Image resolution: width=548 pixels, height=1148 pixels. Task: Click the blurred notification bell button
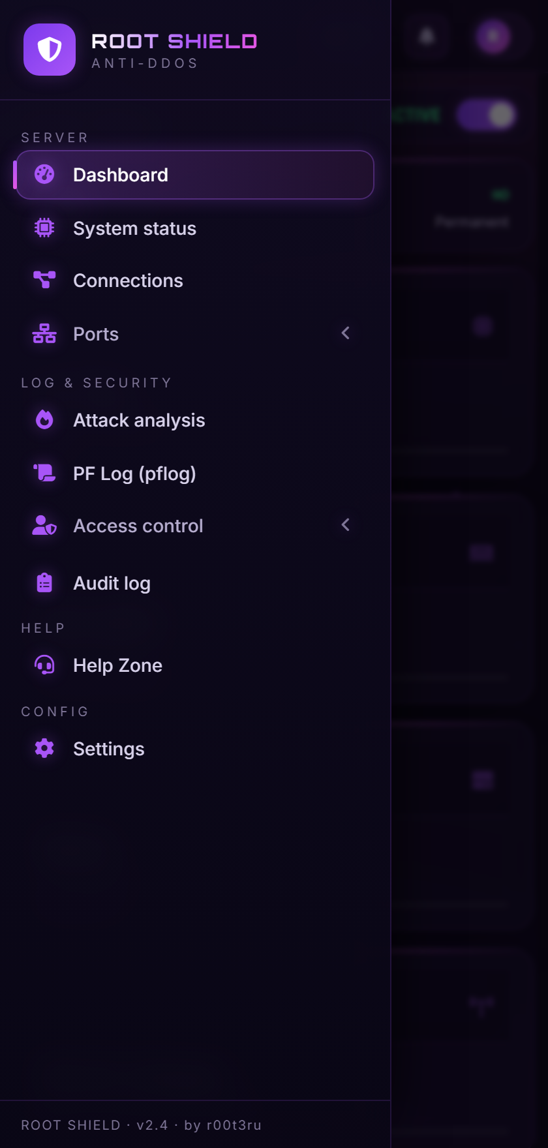tap(427, 36)
